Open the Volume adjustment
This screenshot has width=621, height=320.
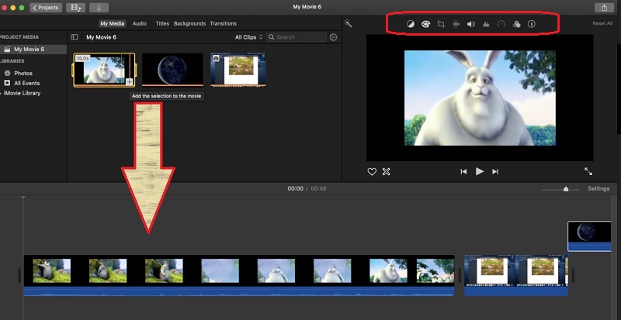tap(471, 24)
